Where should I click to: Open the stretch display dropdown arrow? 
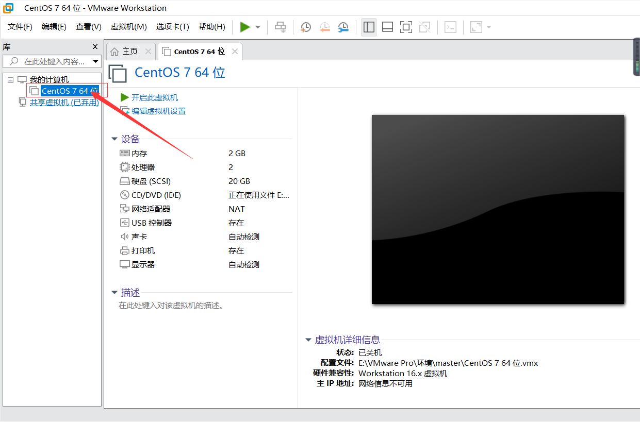pyautogui.click(x=488, y=27)
